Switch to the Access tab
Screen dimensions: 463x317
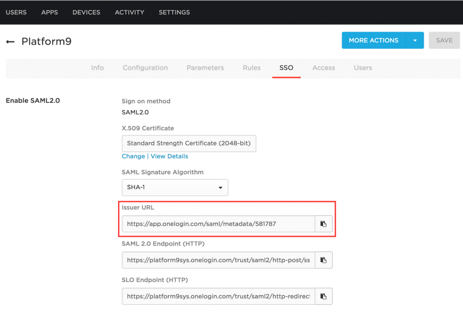coord(323,67)
